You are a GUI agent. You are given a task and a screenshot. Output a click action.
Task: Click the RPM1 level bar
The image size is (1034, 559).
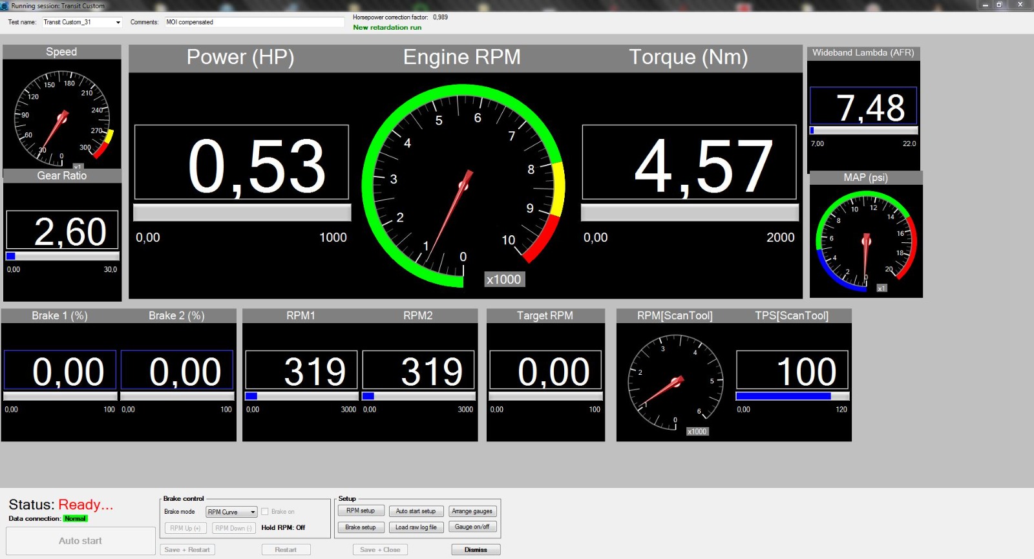(301, 396)
